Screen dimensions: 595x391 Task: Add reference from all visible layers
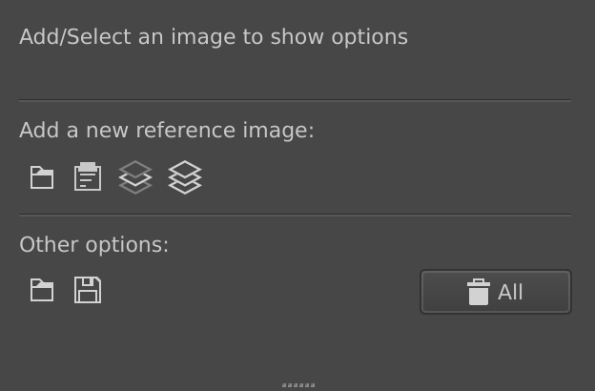coord(185,177)
